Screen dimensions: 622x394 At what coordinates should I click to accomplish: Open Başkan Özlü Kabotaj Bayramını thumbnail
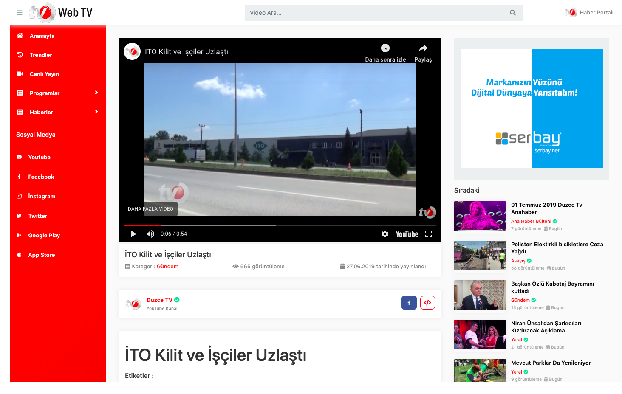coord(480,295)
